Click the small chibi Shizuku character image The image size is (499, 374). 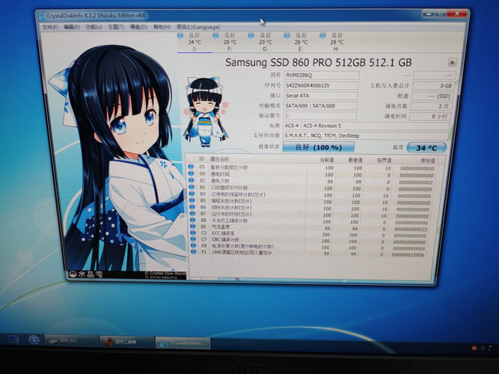coord(206,111)
